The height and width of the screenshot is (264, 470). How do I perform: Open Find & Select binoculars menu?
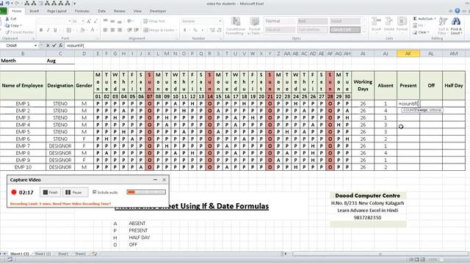pyautogui.click(x=456, y=26)
